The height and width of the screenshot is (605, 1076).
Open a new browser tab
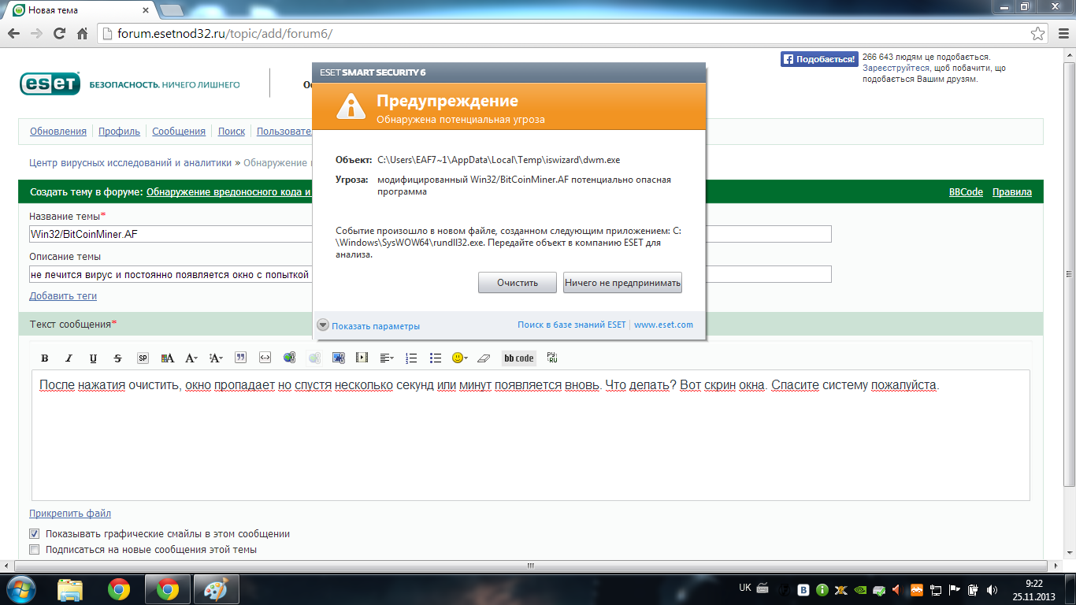point(172,10)
